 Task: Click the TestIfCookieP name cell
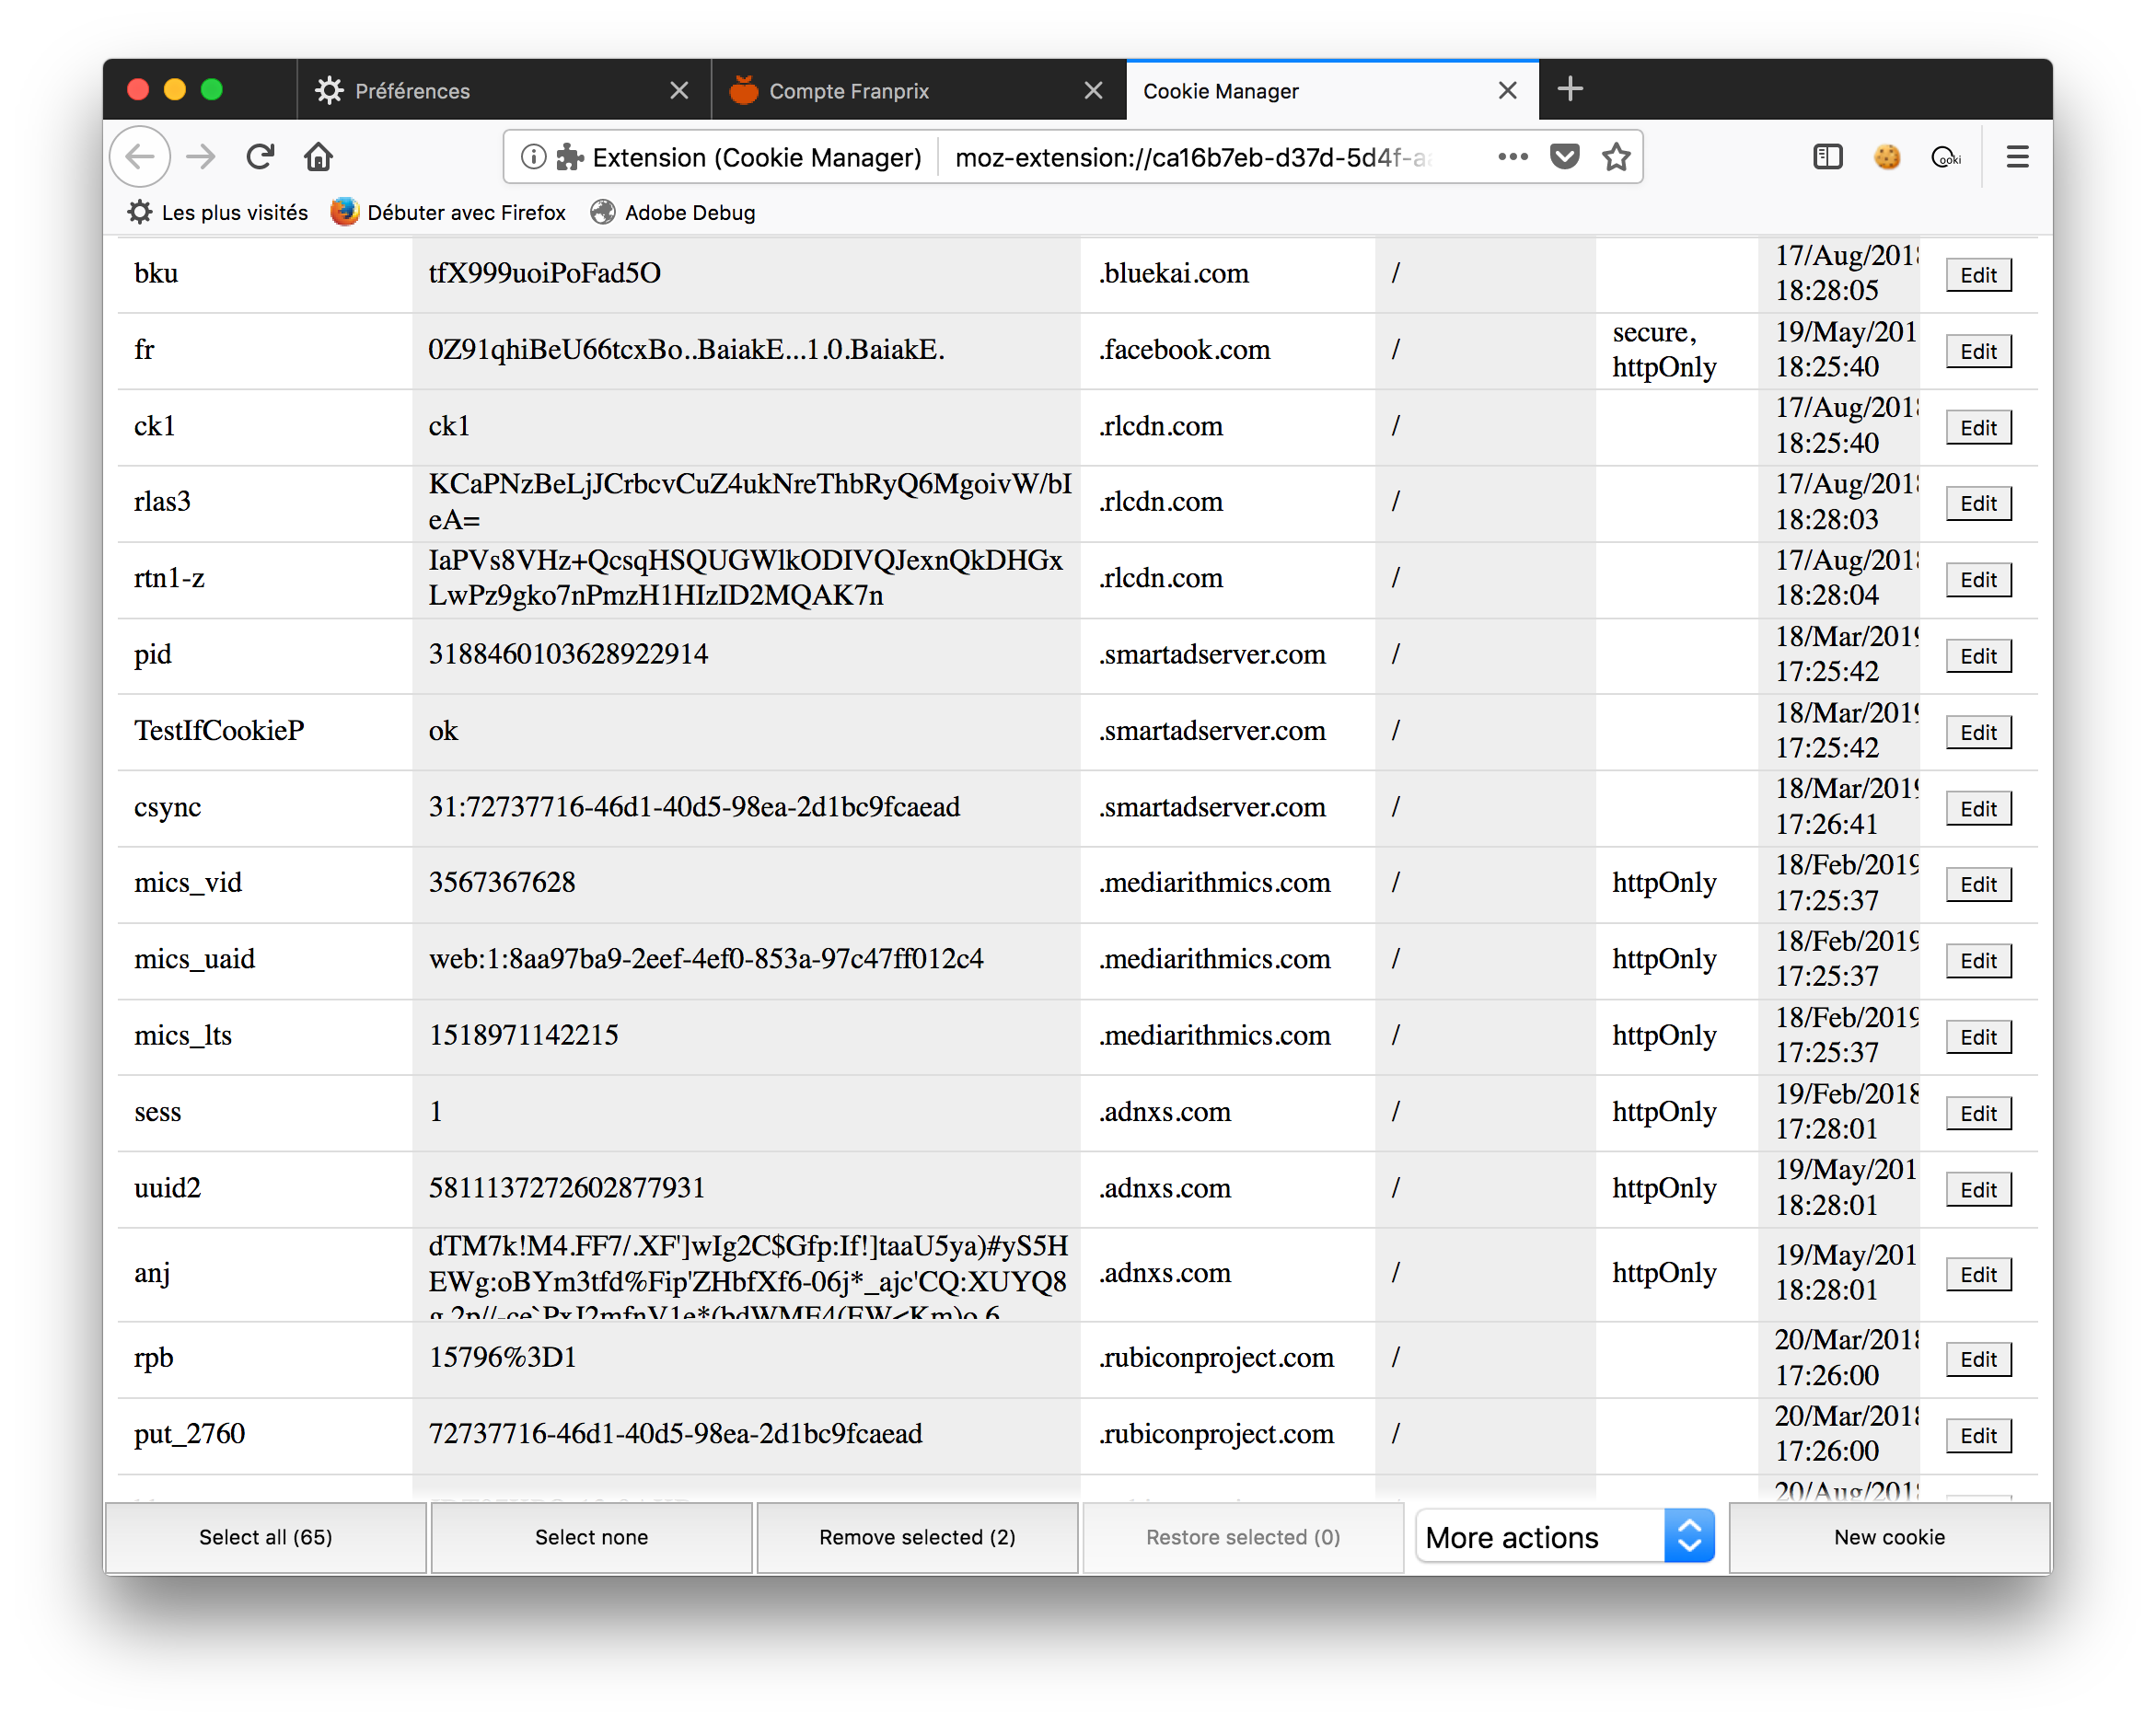(265, 731)
